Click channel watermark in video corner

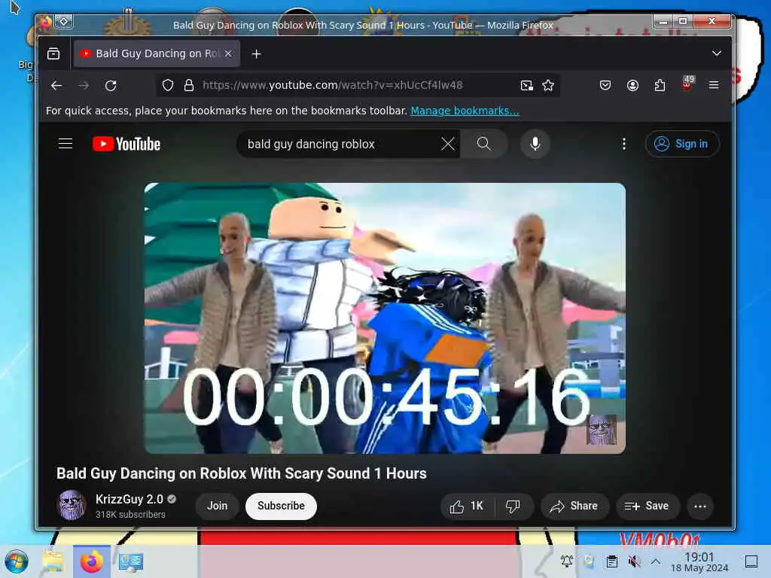click(x=602, y=429)
